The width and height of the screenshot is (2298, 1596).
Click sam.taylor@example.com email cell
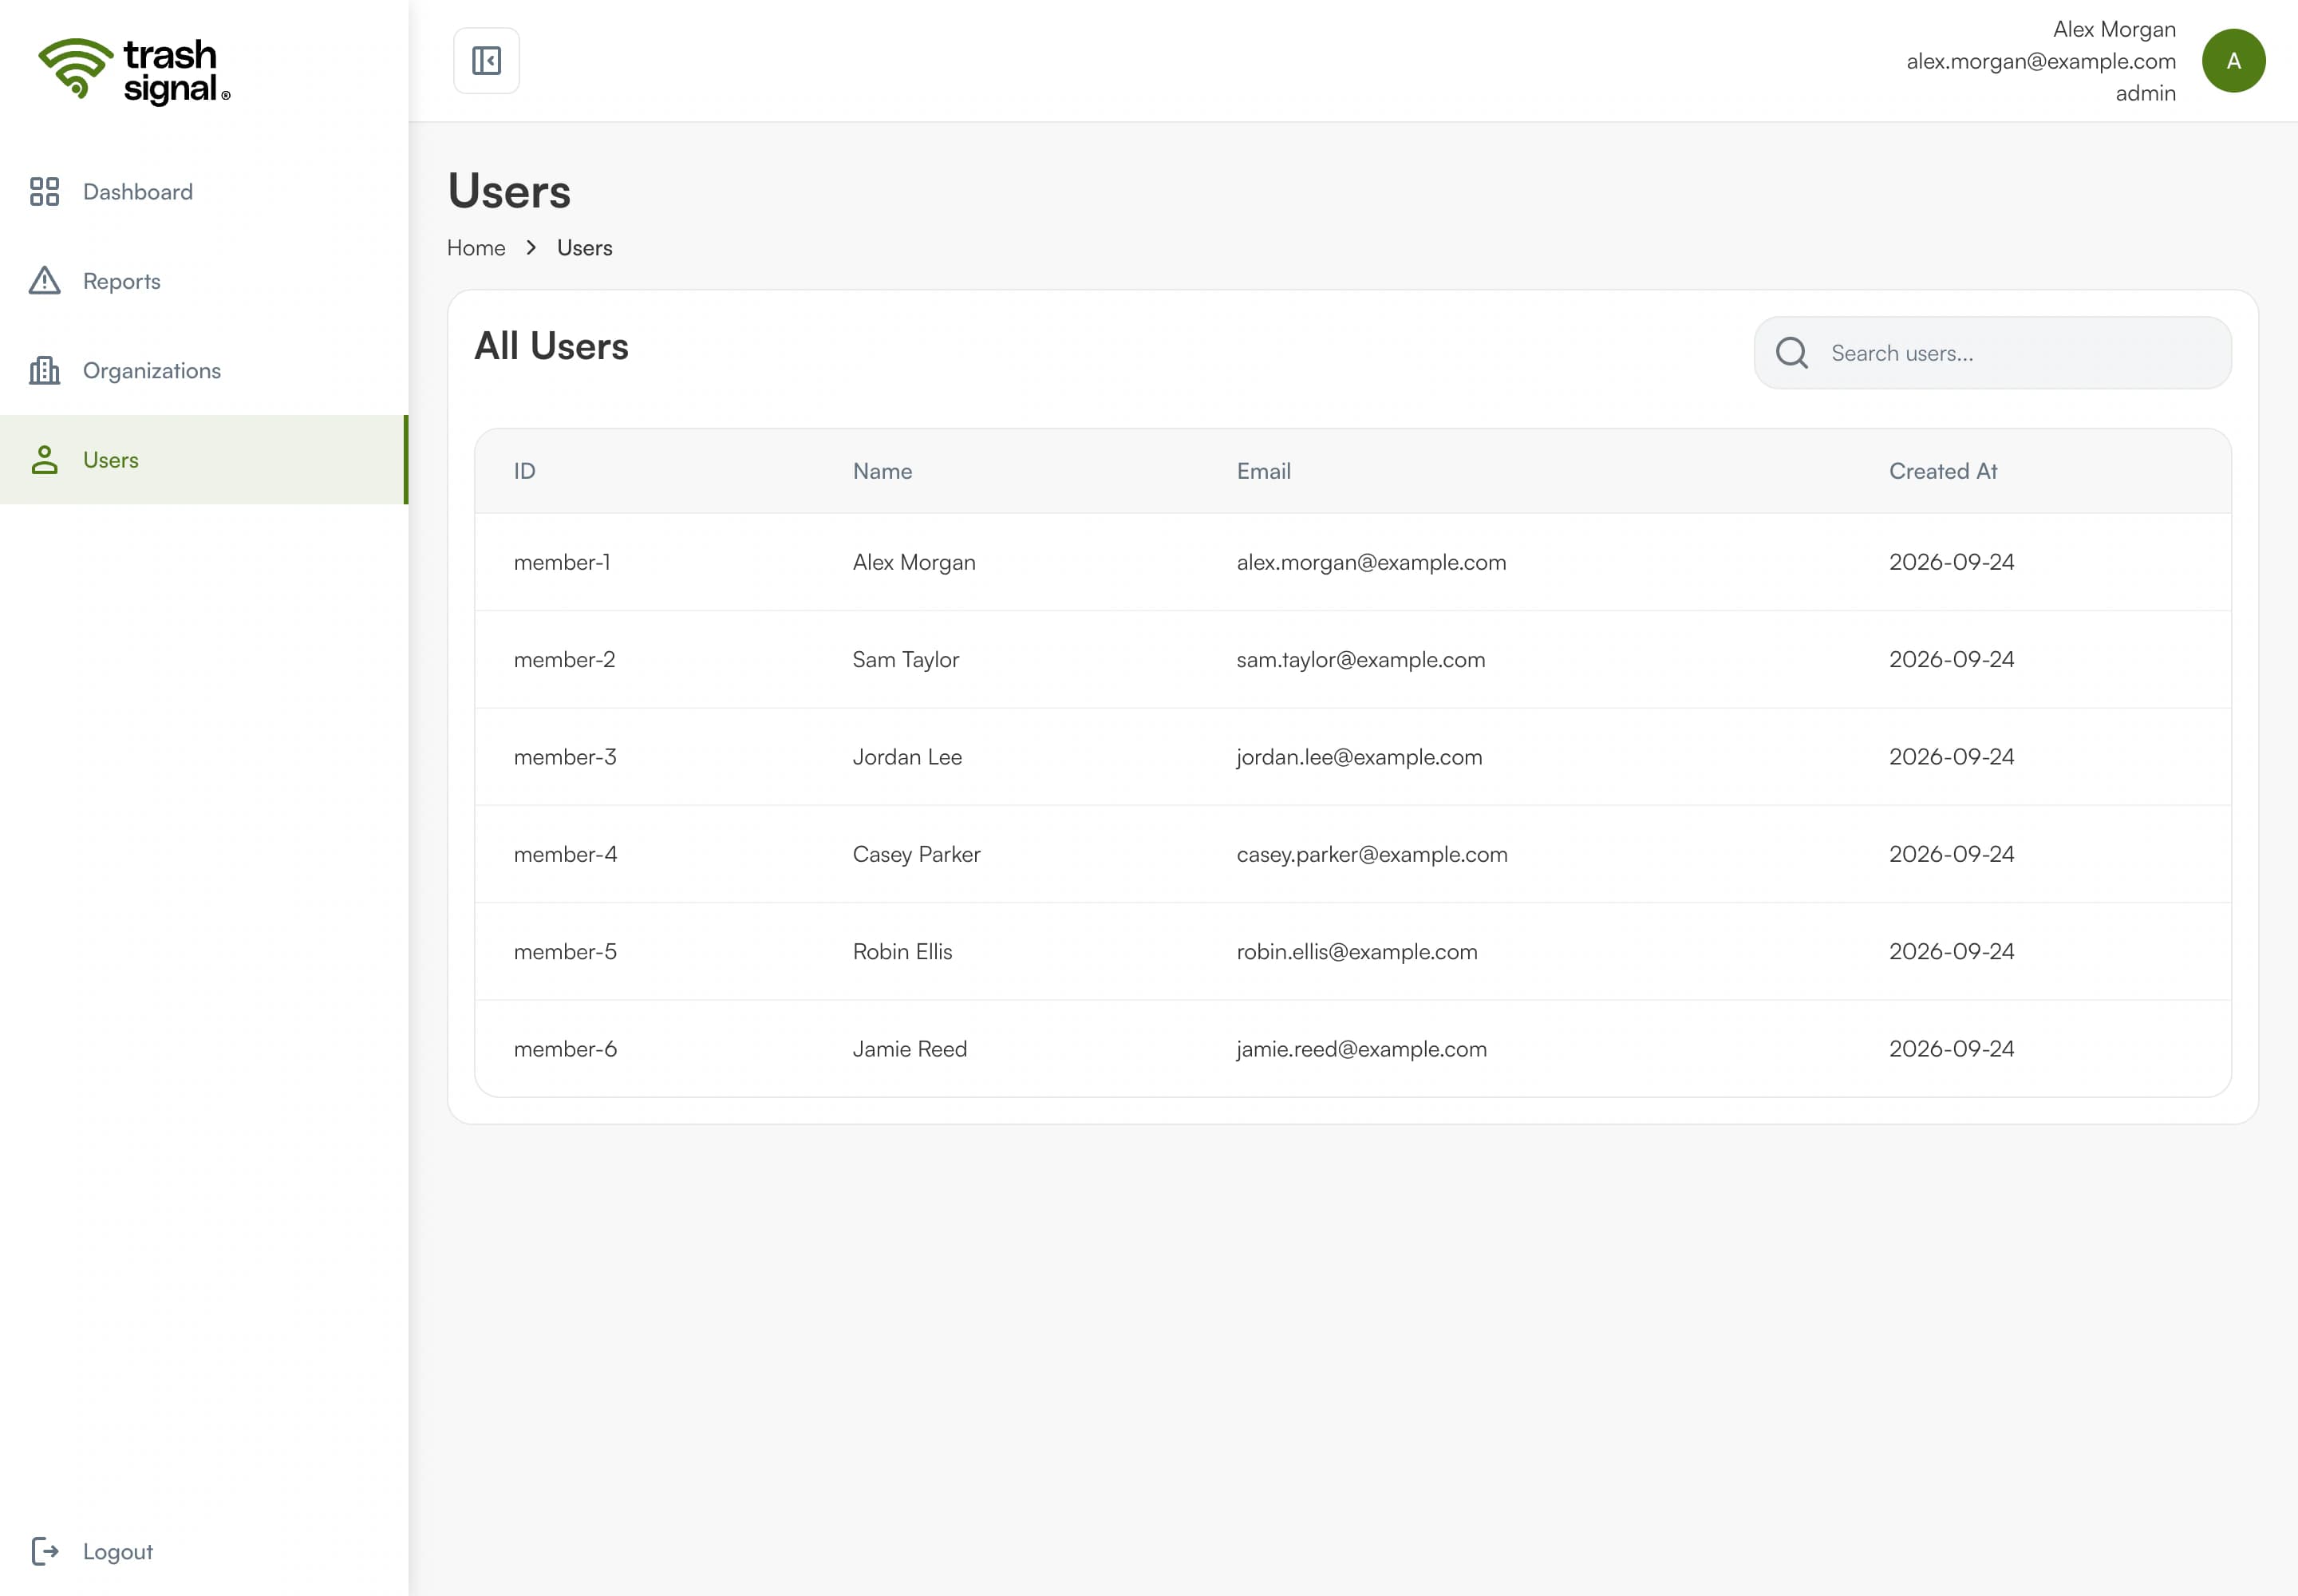click(1361, 659)
